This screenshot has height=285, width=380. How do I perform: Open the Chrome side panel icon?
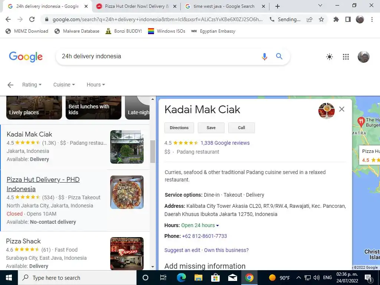coord(348,19)
